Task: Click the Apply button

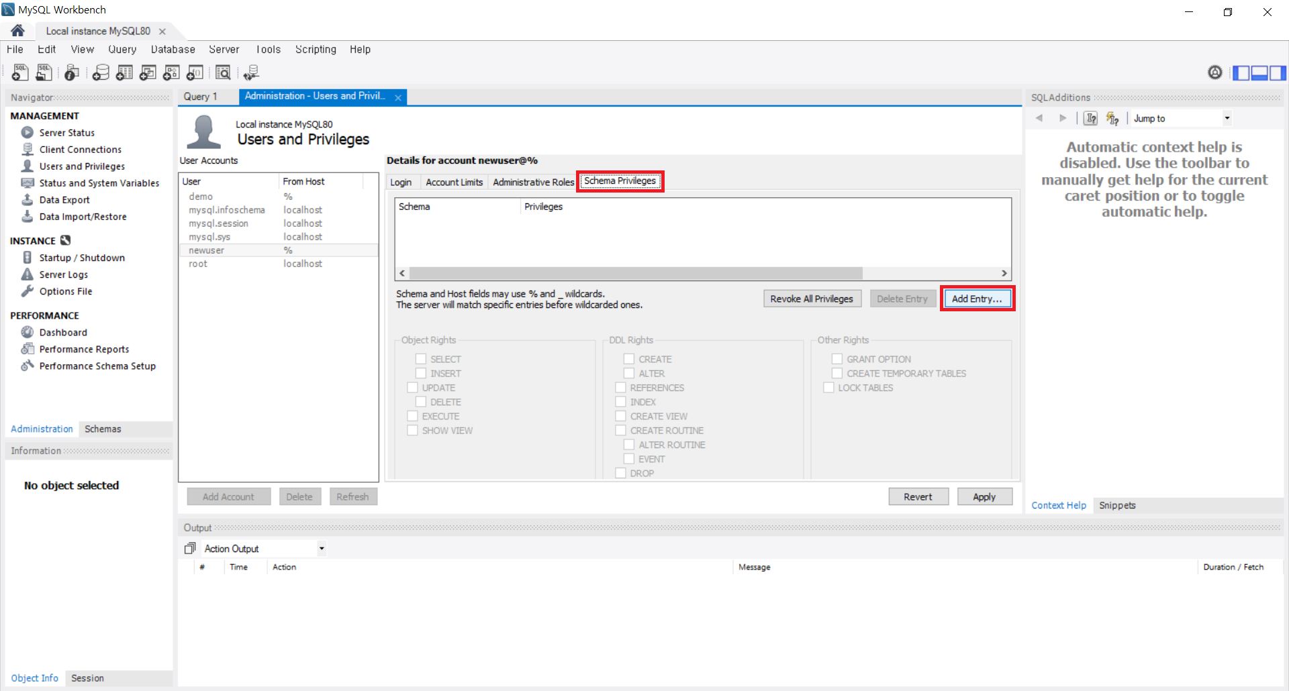Action: pos(984,497)
